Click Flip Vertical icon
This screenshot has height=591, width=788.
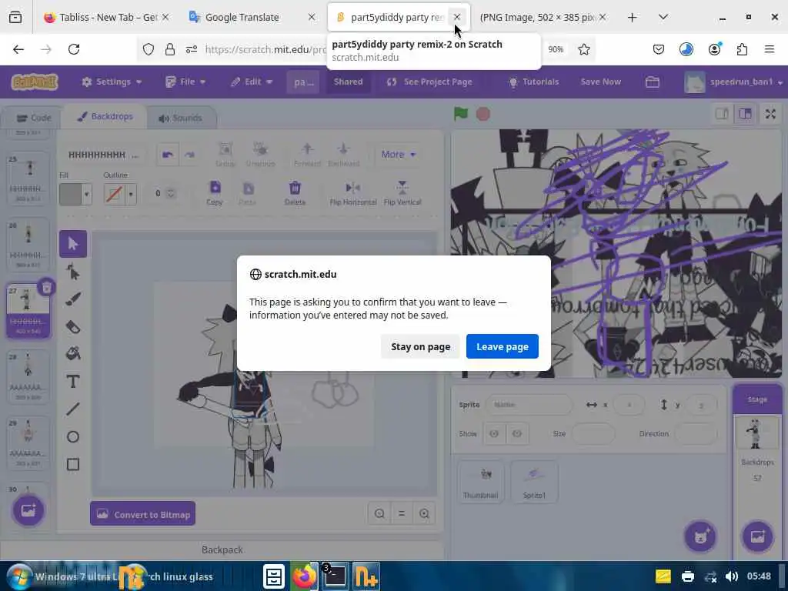(402, 192)
